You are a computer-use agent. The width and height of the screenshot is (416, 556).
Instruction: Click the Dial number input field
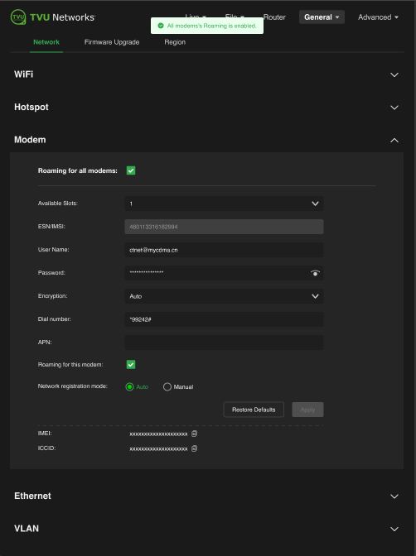pos(224,319)
